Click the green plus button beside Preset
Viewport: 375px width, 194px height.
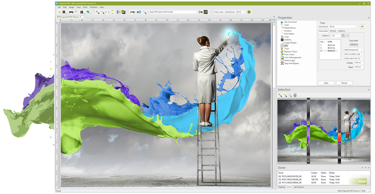362,26
